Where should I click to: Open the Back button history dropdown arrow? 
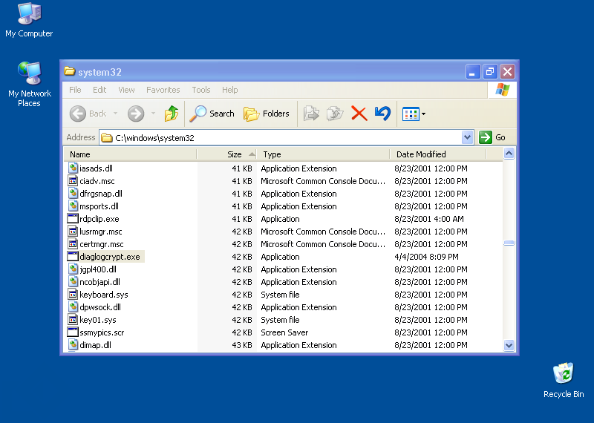pos(115,114)
